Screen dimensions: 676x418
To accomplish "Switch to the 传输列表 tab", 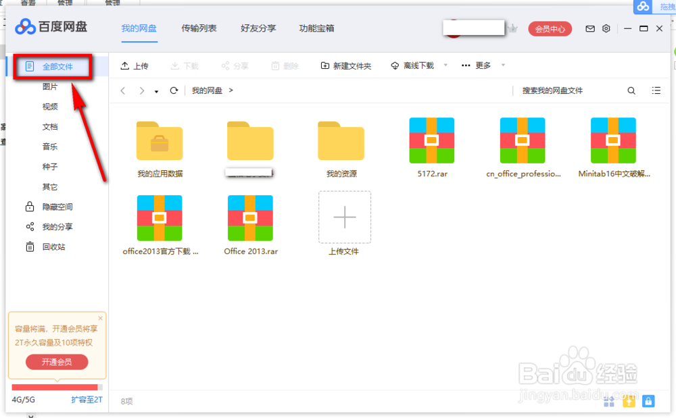I will [199, 28].
